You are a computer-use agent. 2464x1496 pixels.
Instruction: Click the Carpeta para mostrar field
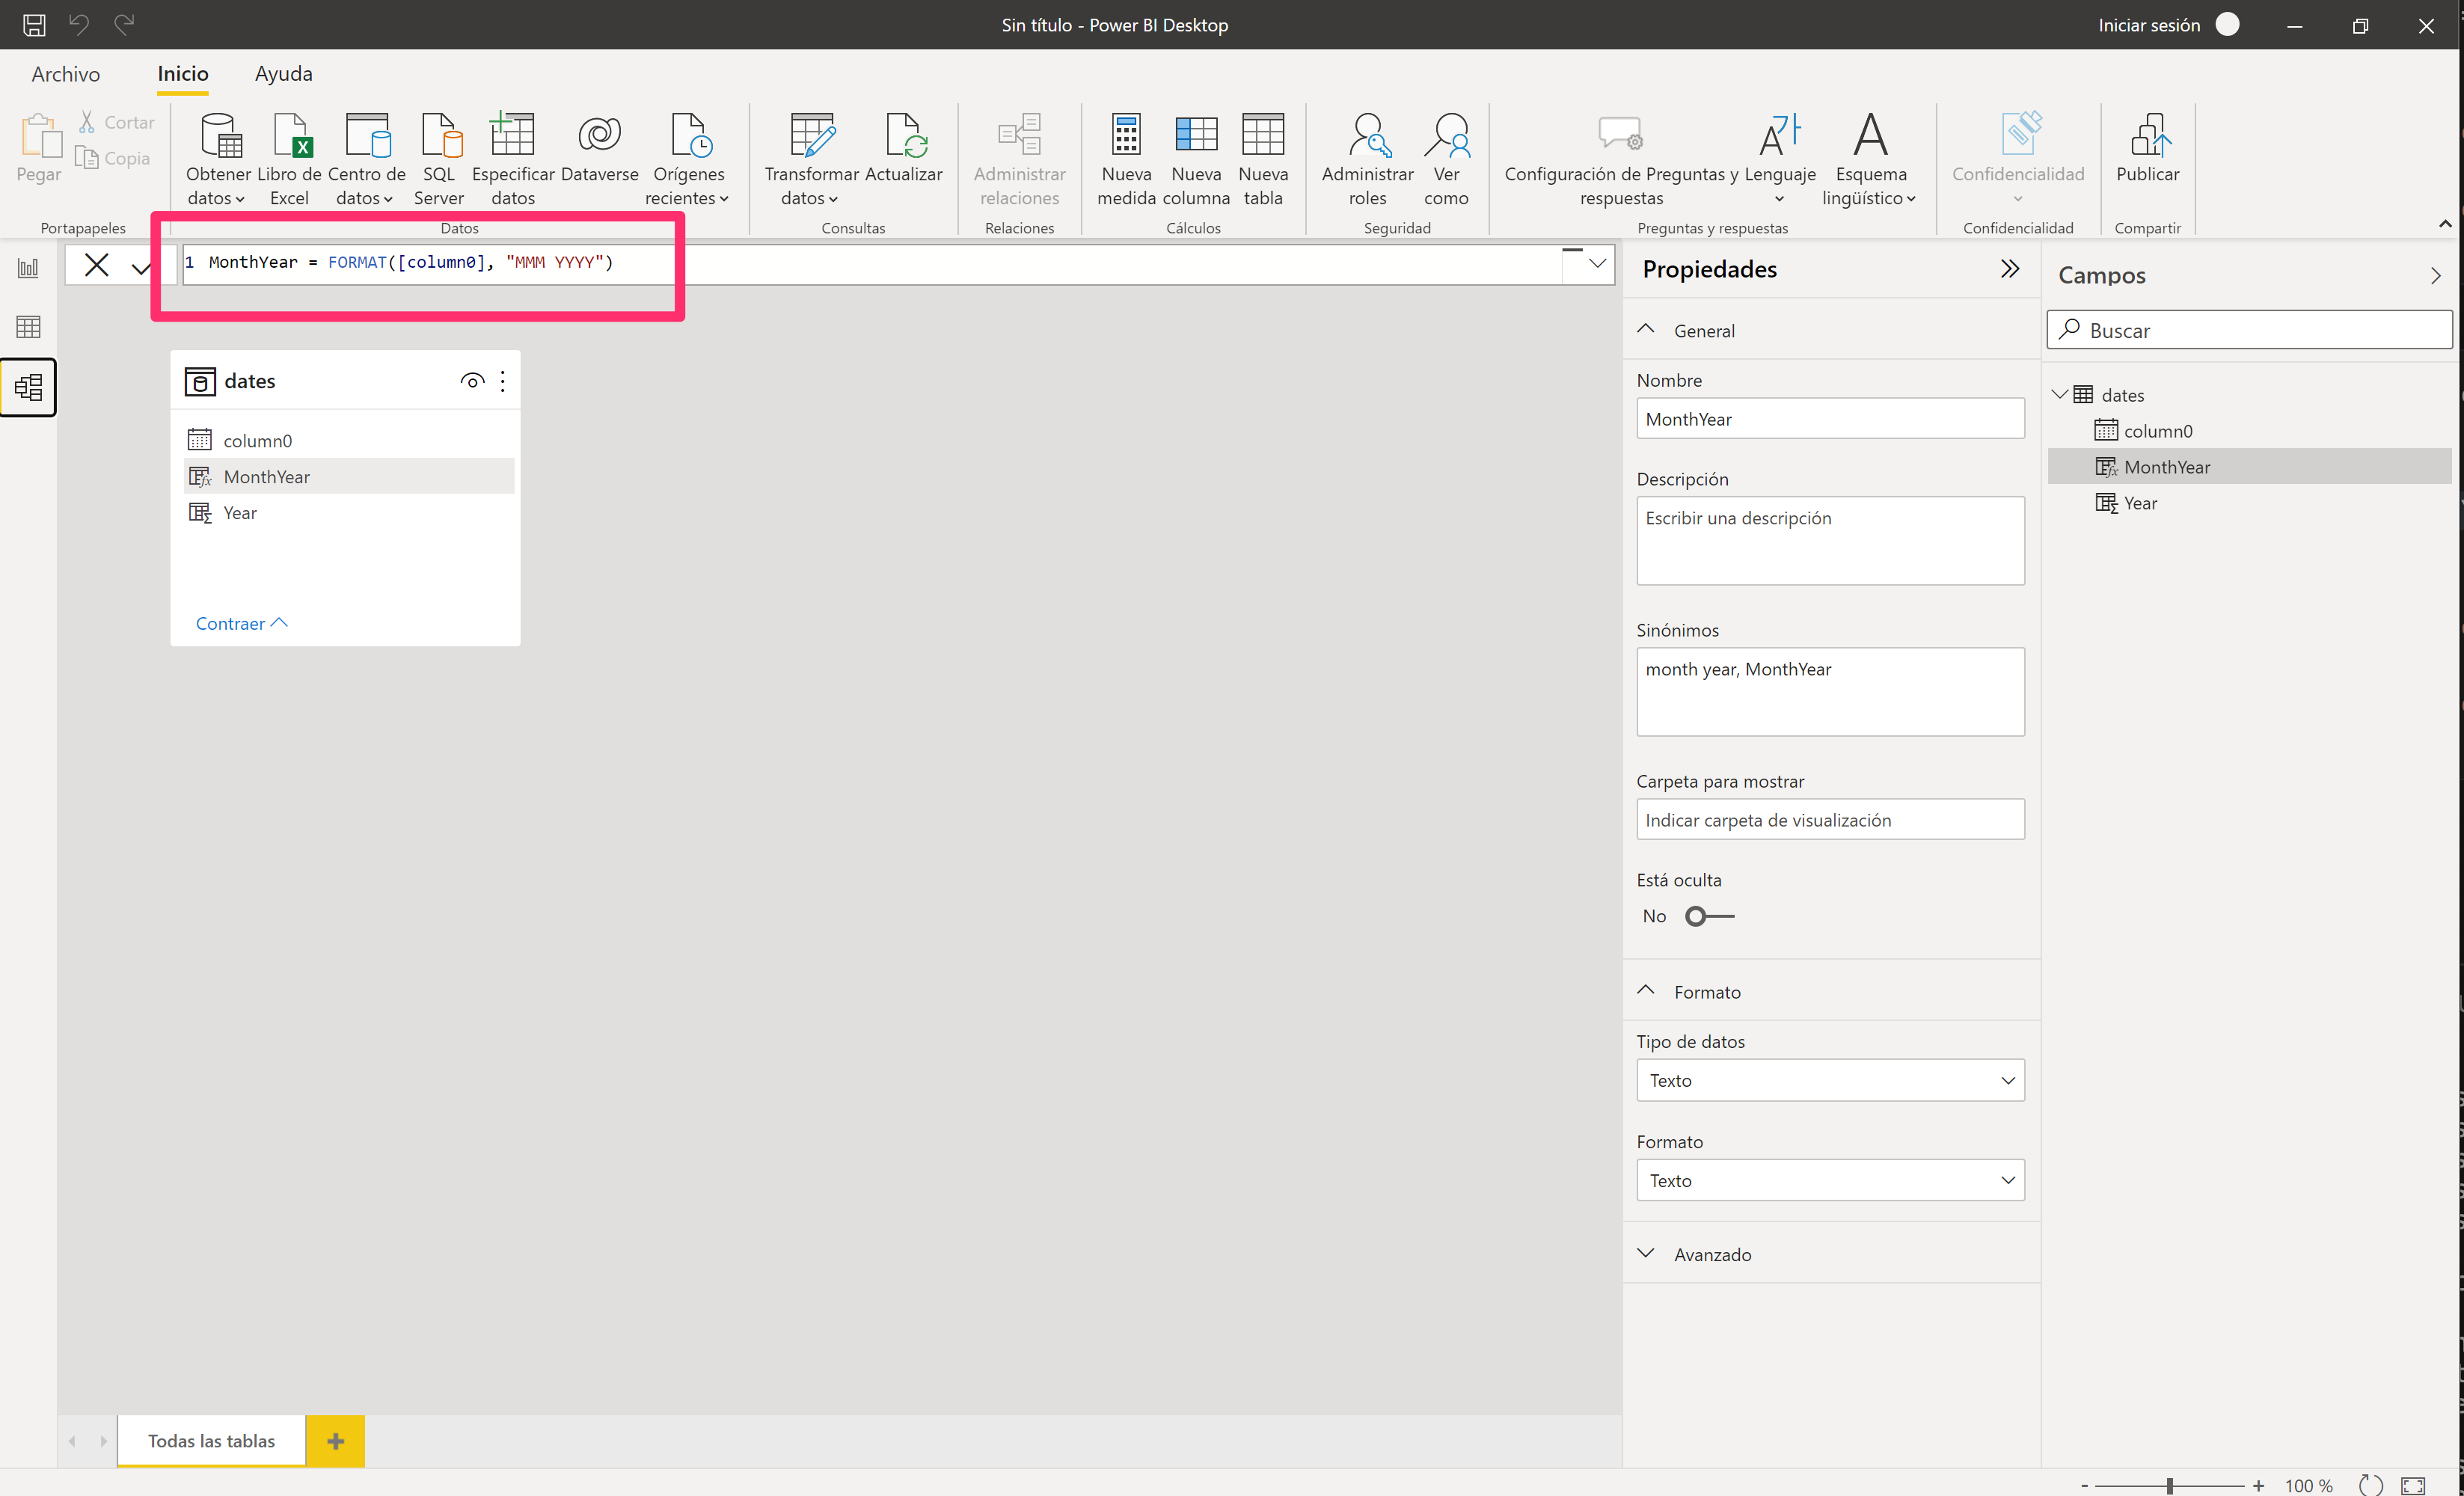(1830, 819)
